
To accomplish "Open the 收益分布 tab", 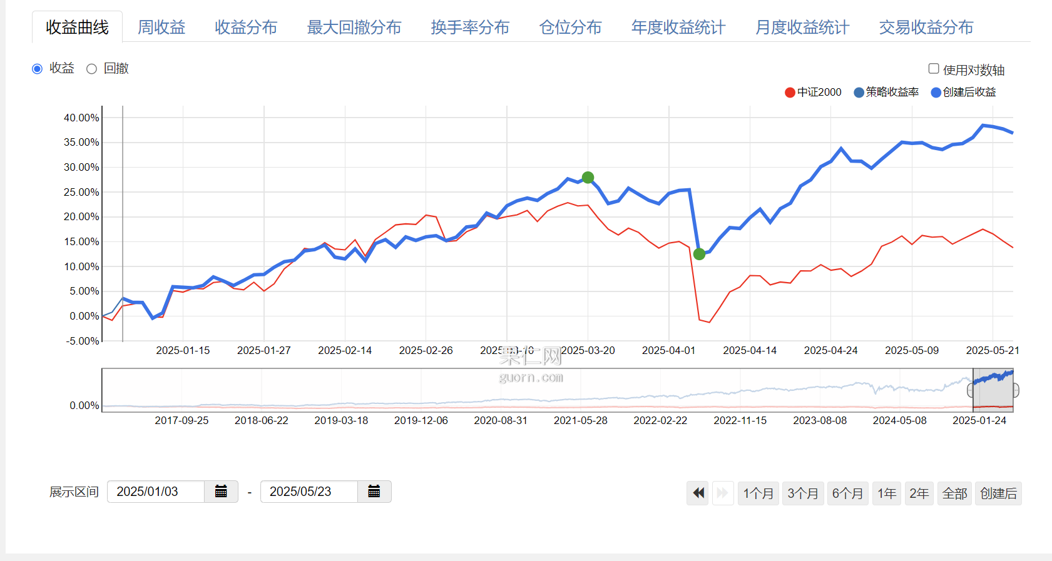I will [246, 27].
